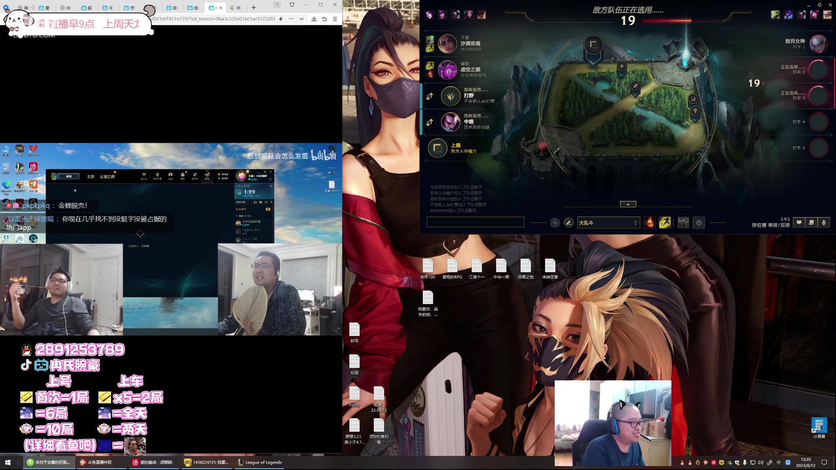
Task: Open the rune page edit pencil icon
Action: (569, 223)
